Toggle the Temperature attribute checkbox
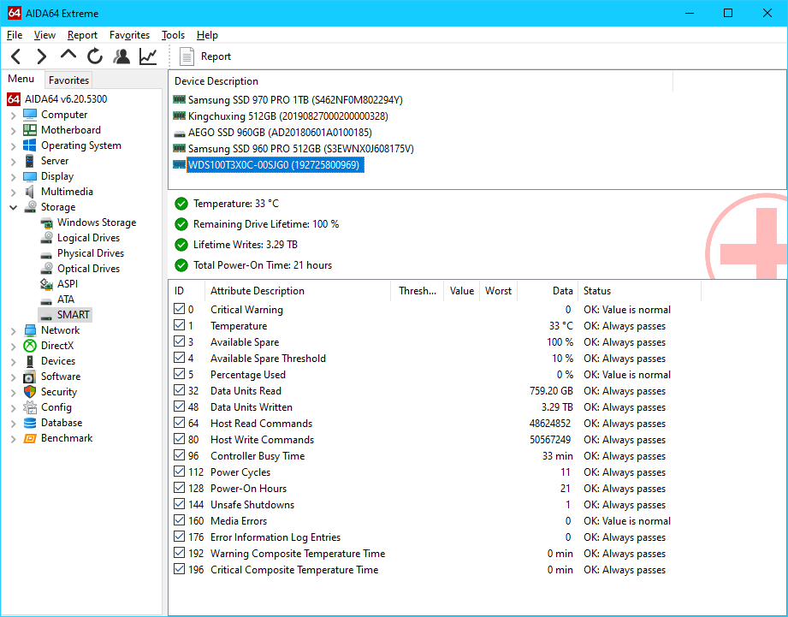Screen dimensions: 788x617 pos(179,325)
